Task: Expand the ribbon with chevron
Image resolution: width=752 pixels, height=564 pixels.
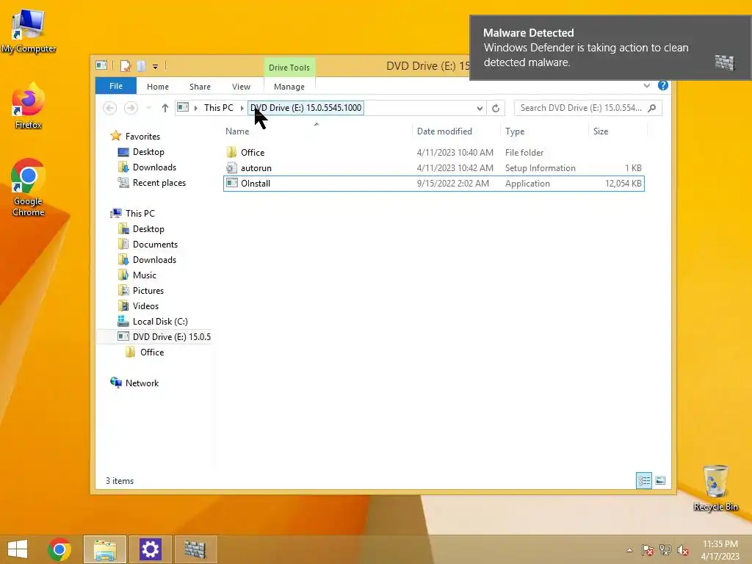Action: tap(647, 85)
